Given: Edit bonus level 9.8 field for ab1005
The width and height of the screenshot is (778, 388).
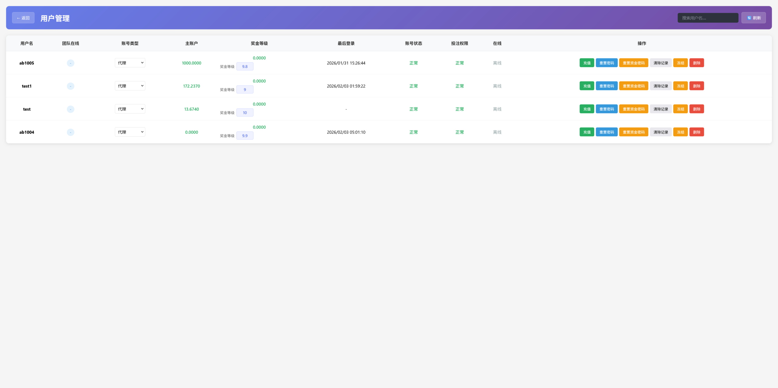Looking at the screenshot, I should click(x=245, y=66).
